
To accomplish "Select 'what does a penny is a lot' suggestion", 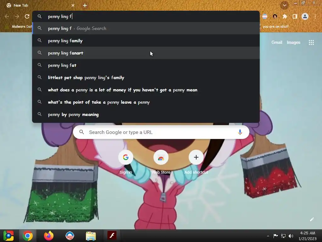I will point(146,90).
